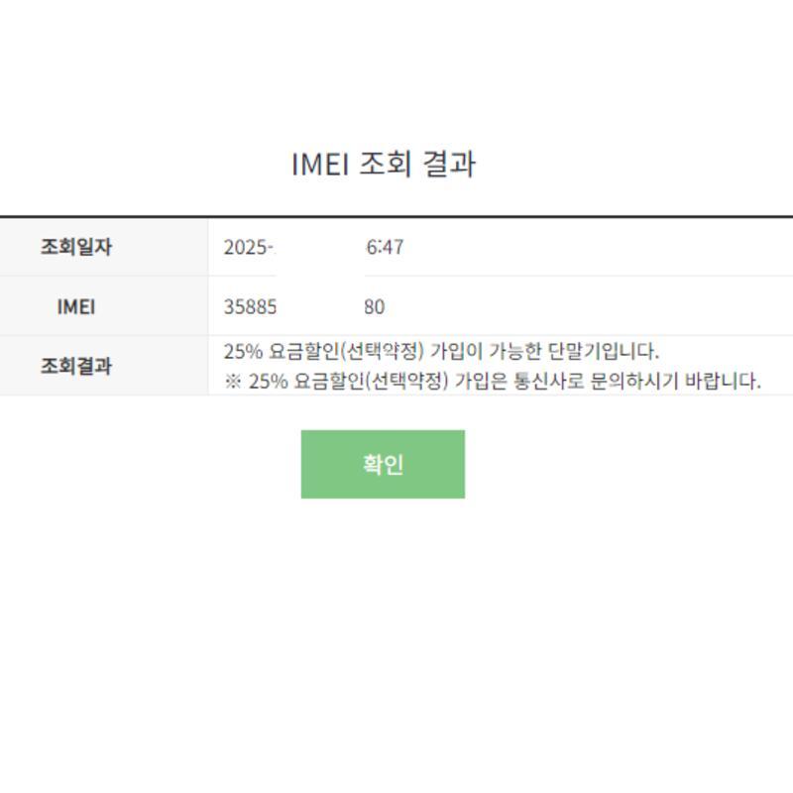Click the IMEI 조회 결과 heading
Viewport: 793px width, 793px height.
click(384, 164)
